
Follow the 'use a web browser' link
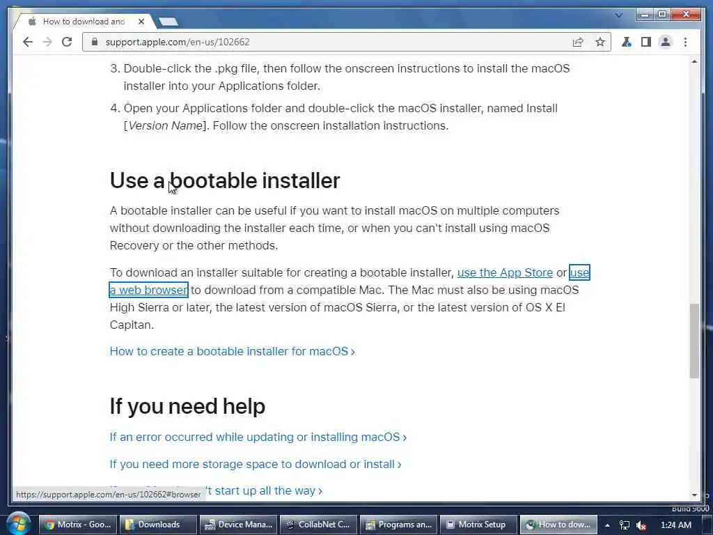pos(149,290)
